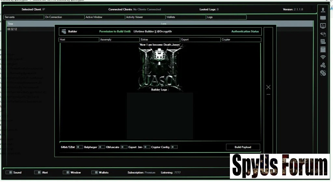
Task: Open the Extras tab in Builder
Action: 160,40
